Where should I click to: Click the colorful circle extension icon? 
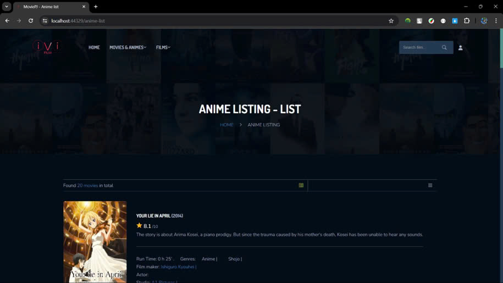[431, 21]
